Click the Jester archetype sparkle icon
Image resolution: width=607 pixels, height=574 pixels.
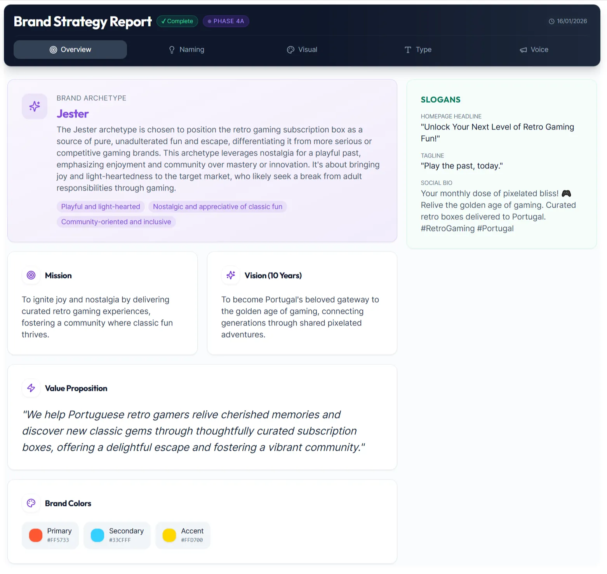click(34, 106)
